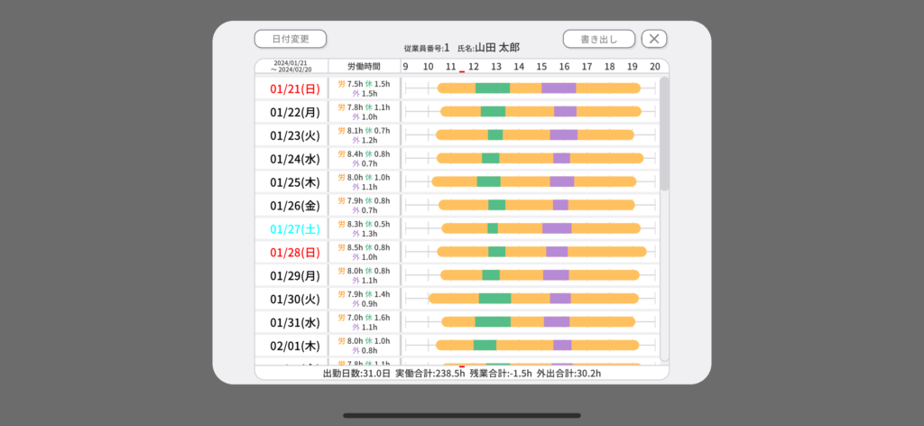
Task: Click the 2024/01/21–2024/02/20 date range header
Action: [x=291, y=67]
